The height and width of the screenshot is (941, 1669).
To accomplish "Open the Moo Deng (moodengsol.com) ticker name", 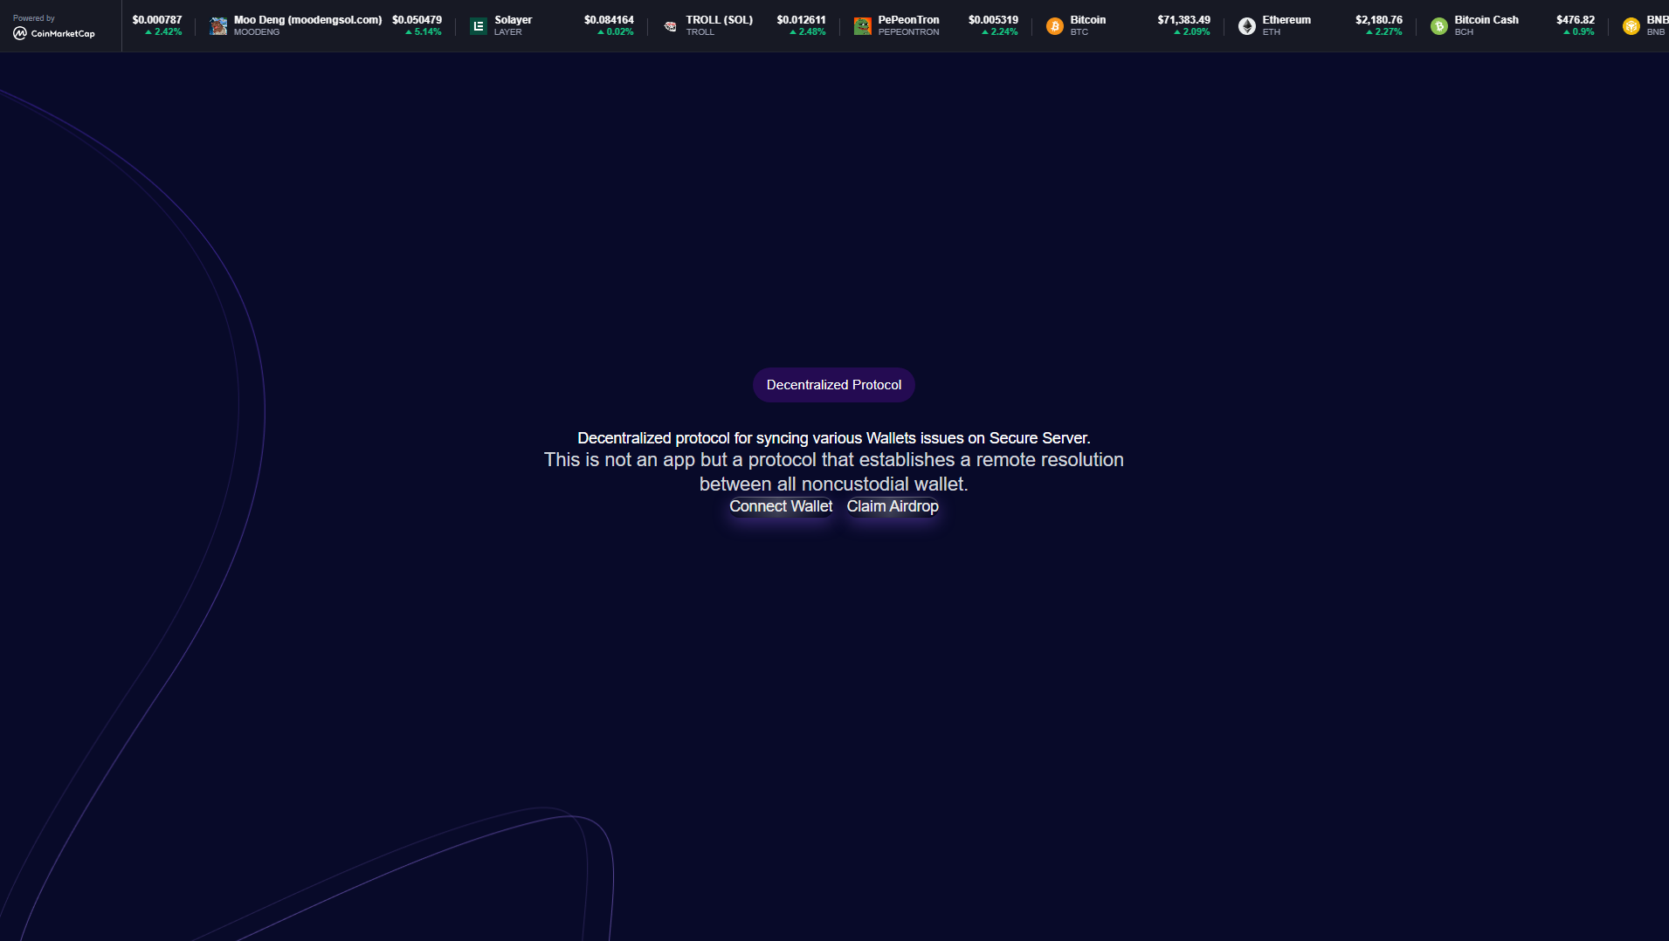I will 307,20.
